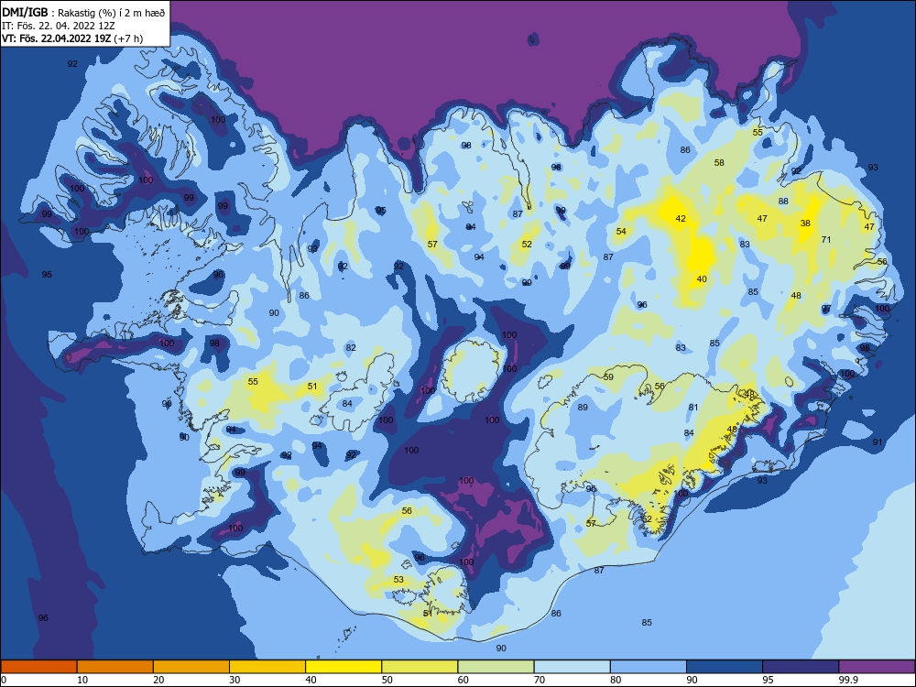
Task: Click the 'DMI/IGB' title text
Action: point(25,12)
